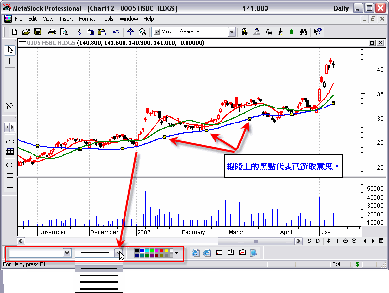Viewport: 389px width, 293px height.
Task: Go to previous chart with left triangle
Action: [364, 241]
